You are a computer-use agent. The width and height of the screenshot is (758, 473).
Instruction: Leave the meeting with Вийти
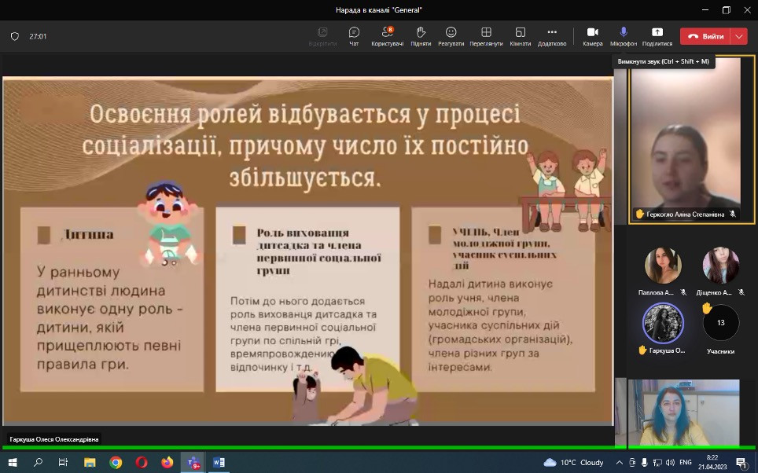coord(706,36)
